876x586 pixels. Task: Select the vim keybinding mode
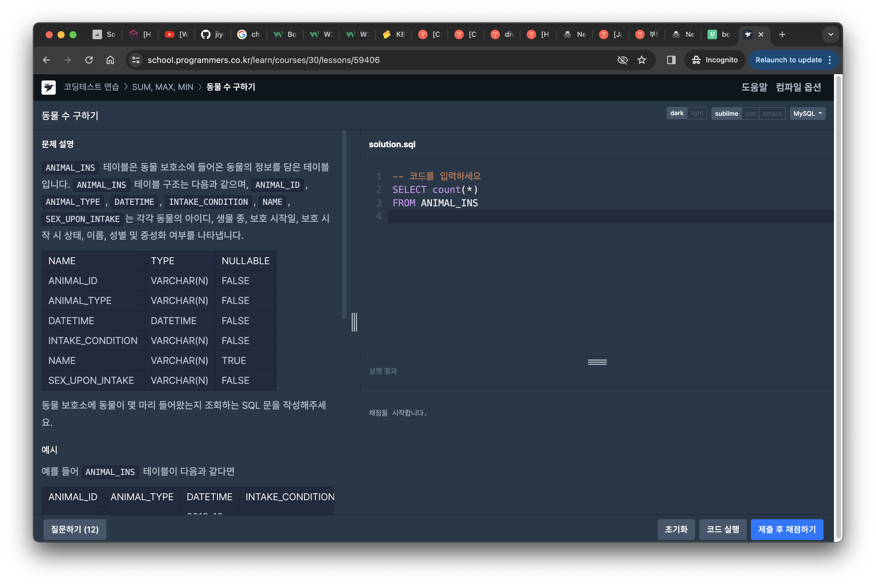(x=750, y=114)
